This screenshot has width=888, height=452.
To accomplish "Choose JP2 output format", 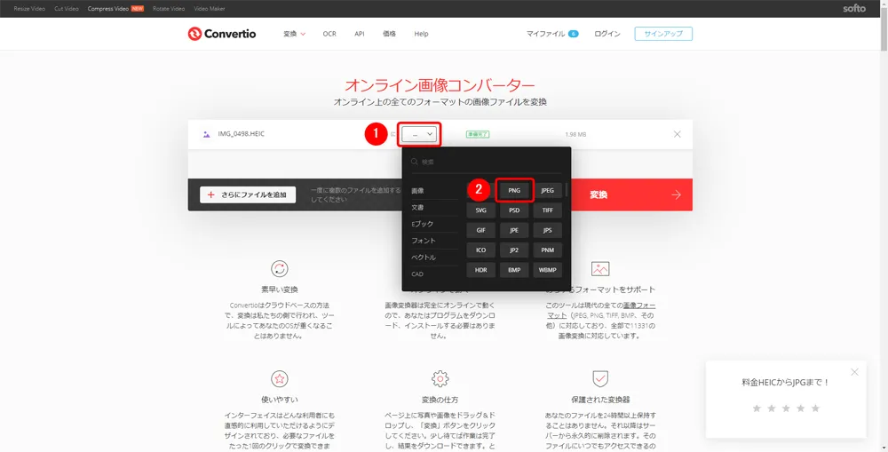I will 514,250.
